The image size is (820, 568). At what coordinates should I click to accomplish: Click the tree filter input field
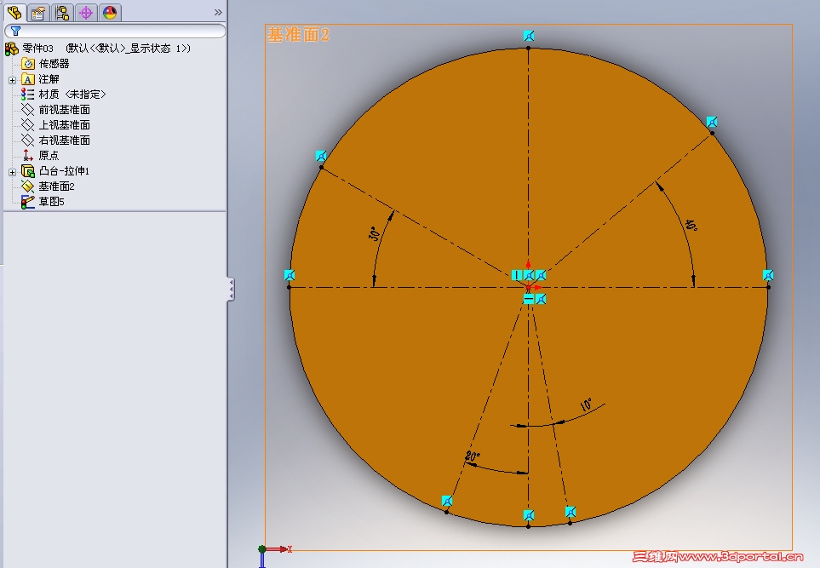click(x=115, y=31)
